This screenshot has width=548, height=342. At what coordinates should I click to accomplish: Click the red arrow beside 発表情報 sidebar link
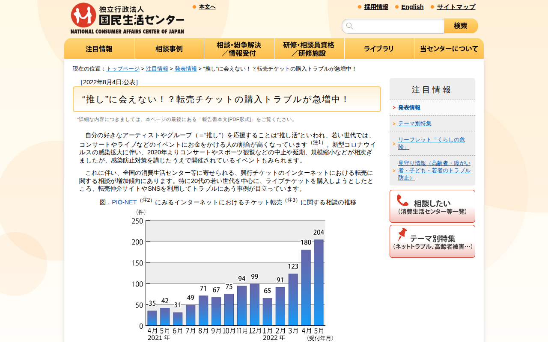395,107
